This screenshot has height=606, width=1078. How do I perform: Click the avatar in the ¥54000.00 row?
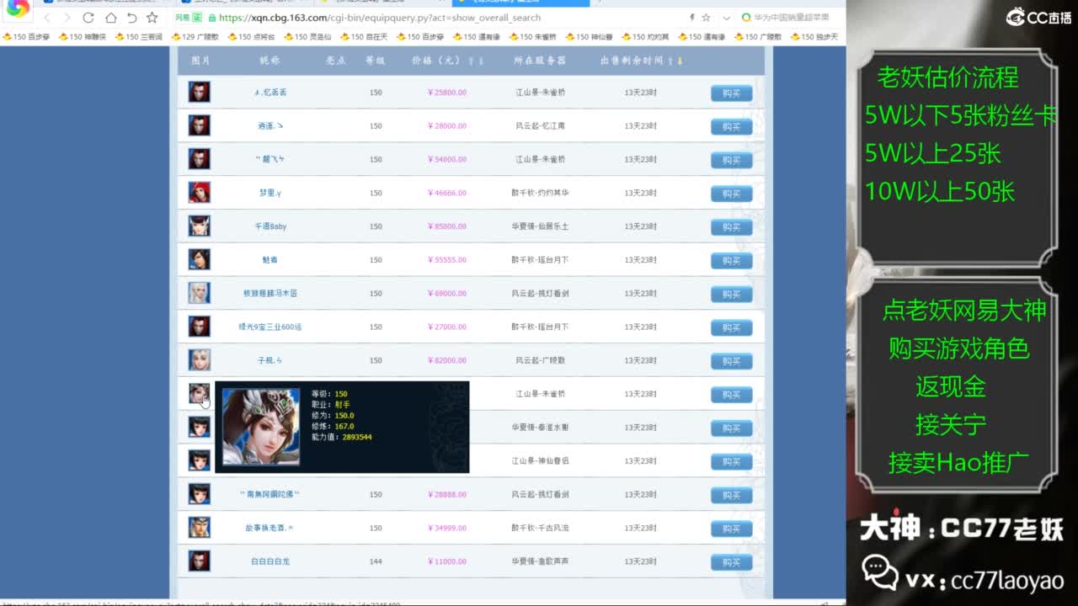199,159
